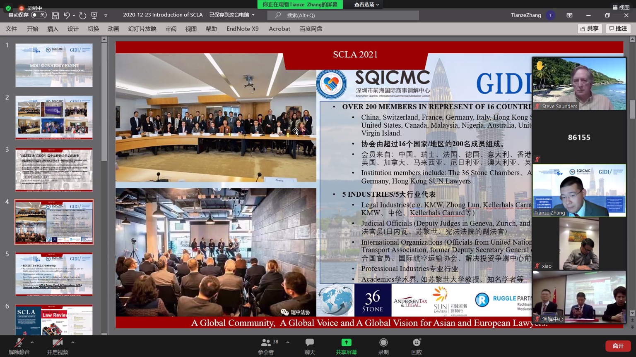
Task: Select slide 5 thumbnail in panel
Action: point(54,274)
